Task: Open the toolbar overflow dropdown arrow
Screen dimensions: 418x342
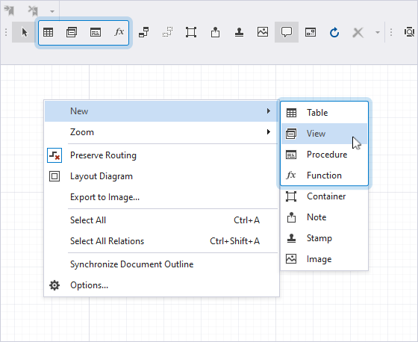Action: click(x=378, y=33)
